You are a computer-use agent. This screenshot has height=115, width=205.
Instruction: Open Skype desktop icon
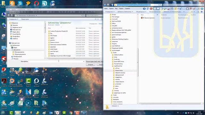coord(20,3)
